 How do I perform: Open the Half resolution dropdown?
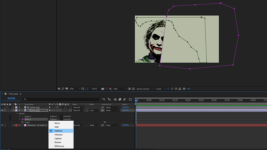pos(120,89)
